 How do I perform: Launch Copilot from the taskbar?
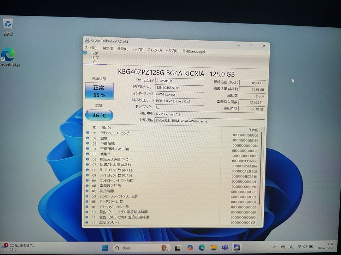pyautogui.click(x=190, y=248)
